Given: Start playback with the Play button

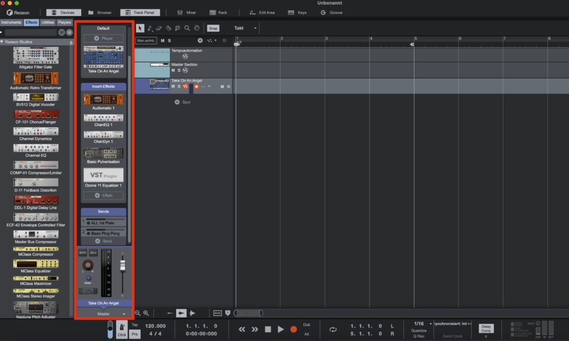Looking at the screenshot, I should 281,329.
